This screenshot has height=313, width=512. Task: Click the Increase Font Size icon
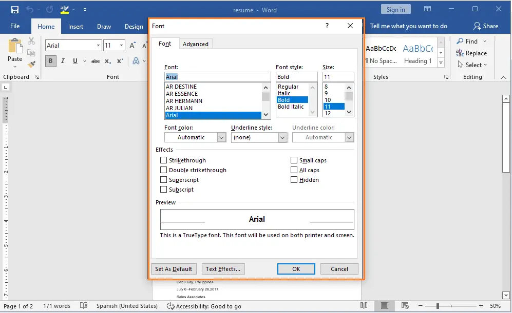tap(132, 46)
